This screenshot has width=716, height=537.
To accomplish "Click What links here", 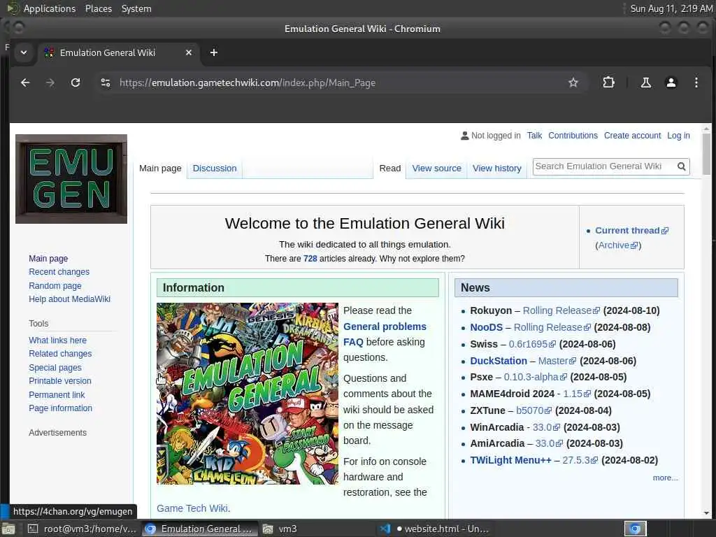I will pos(57,341).
